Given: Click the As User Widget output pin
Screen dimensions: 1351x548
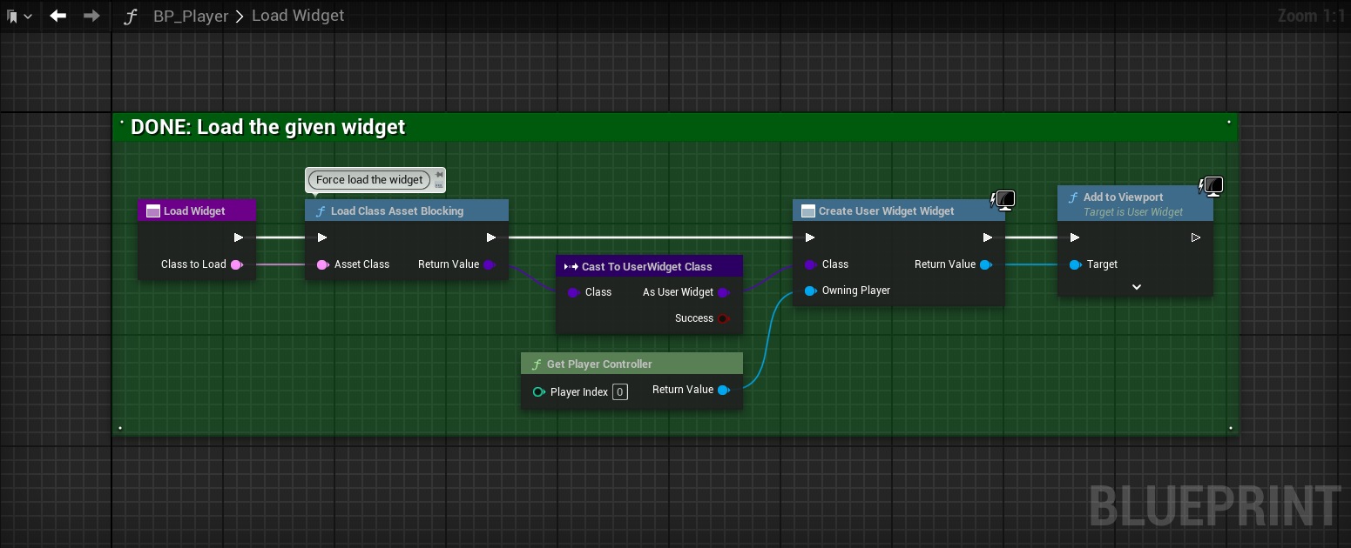Looking at the screenshot, I should 723,292.
